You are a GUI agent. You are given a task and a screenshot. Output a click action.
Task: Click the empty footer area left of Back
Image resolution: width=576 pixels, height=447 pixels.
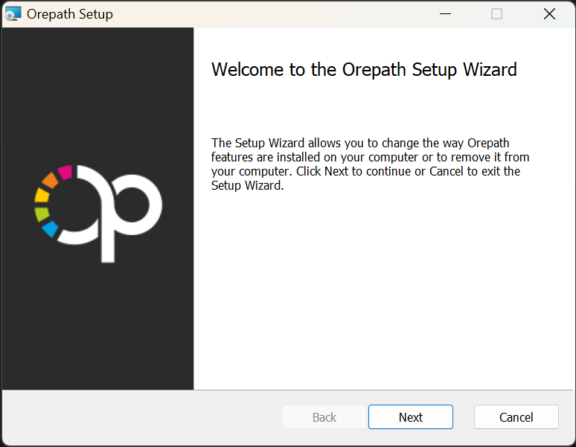tap(141, 417)
